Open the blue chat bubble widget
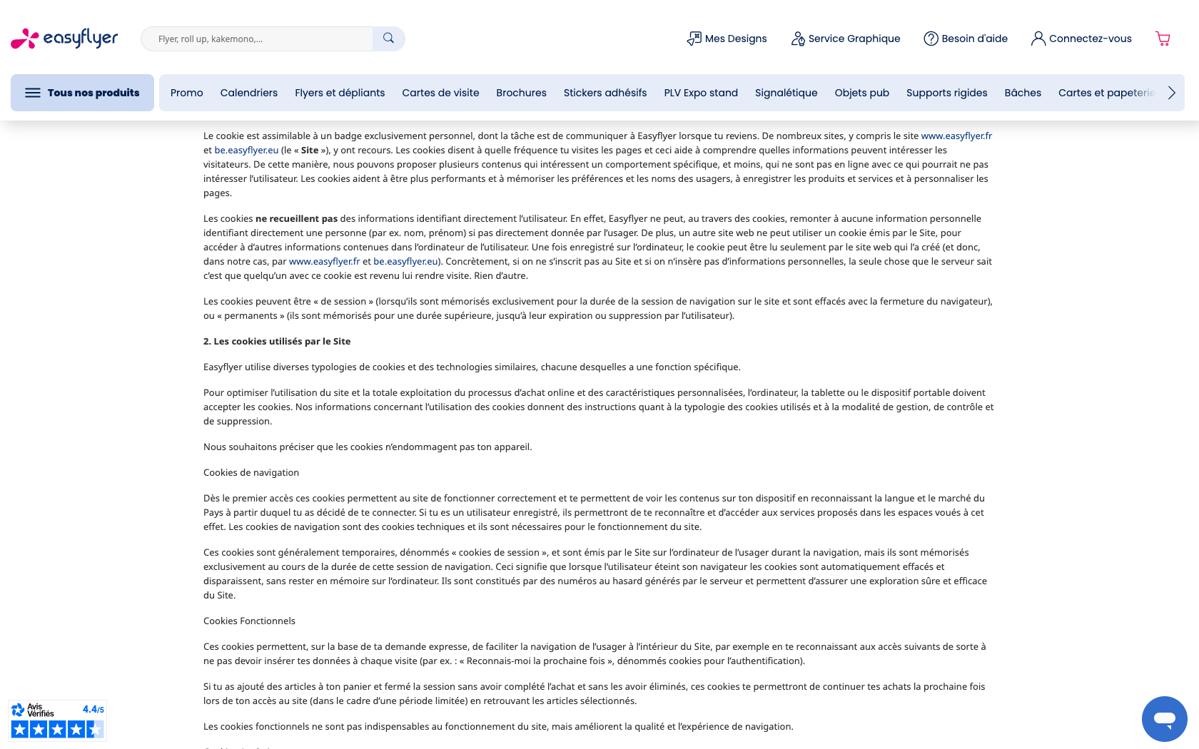This screenshot has height=749, width=1199. pos(1164,718)
